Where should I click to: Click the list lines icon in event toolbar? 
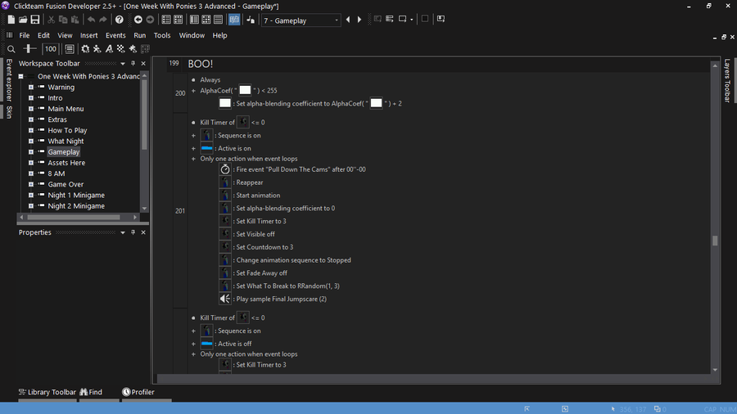[x=70, y=49]
